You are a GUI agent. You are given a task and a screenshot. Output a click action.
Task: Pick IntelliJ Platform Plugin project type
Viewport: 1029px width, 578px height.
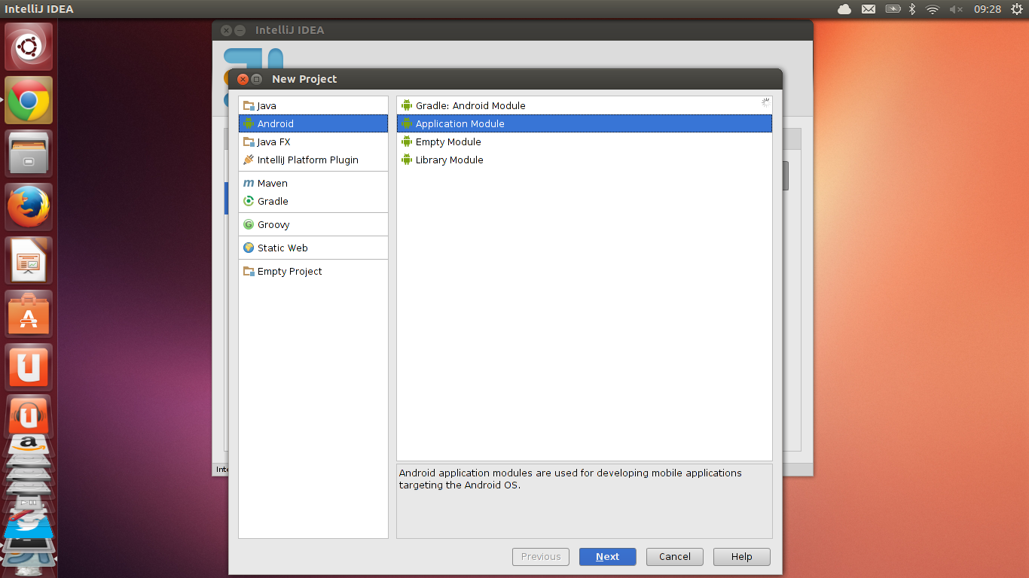(x=313, y=160)
